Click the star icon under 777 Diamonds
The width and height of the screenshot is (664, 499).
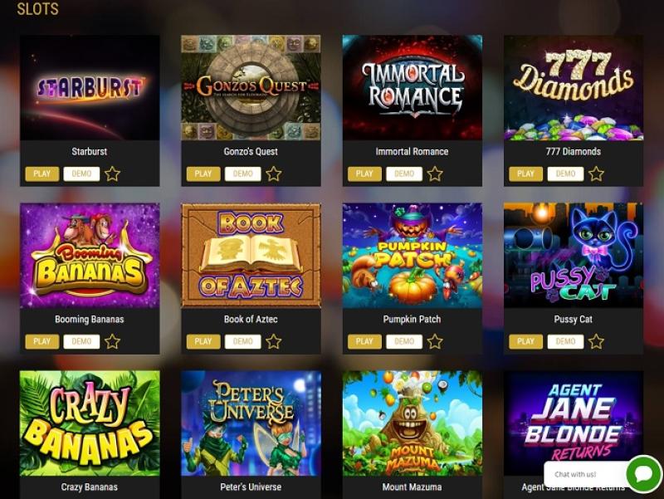click(596, 174)
